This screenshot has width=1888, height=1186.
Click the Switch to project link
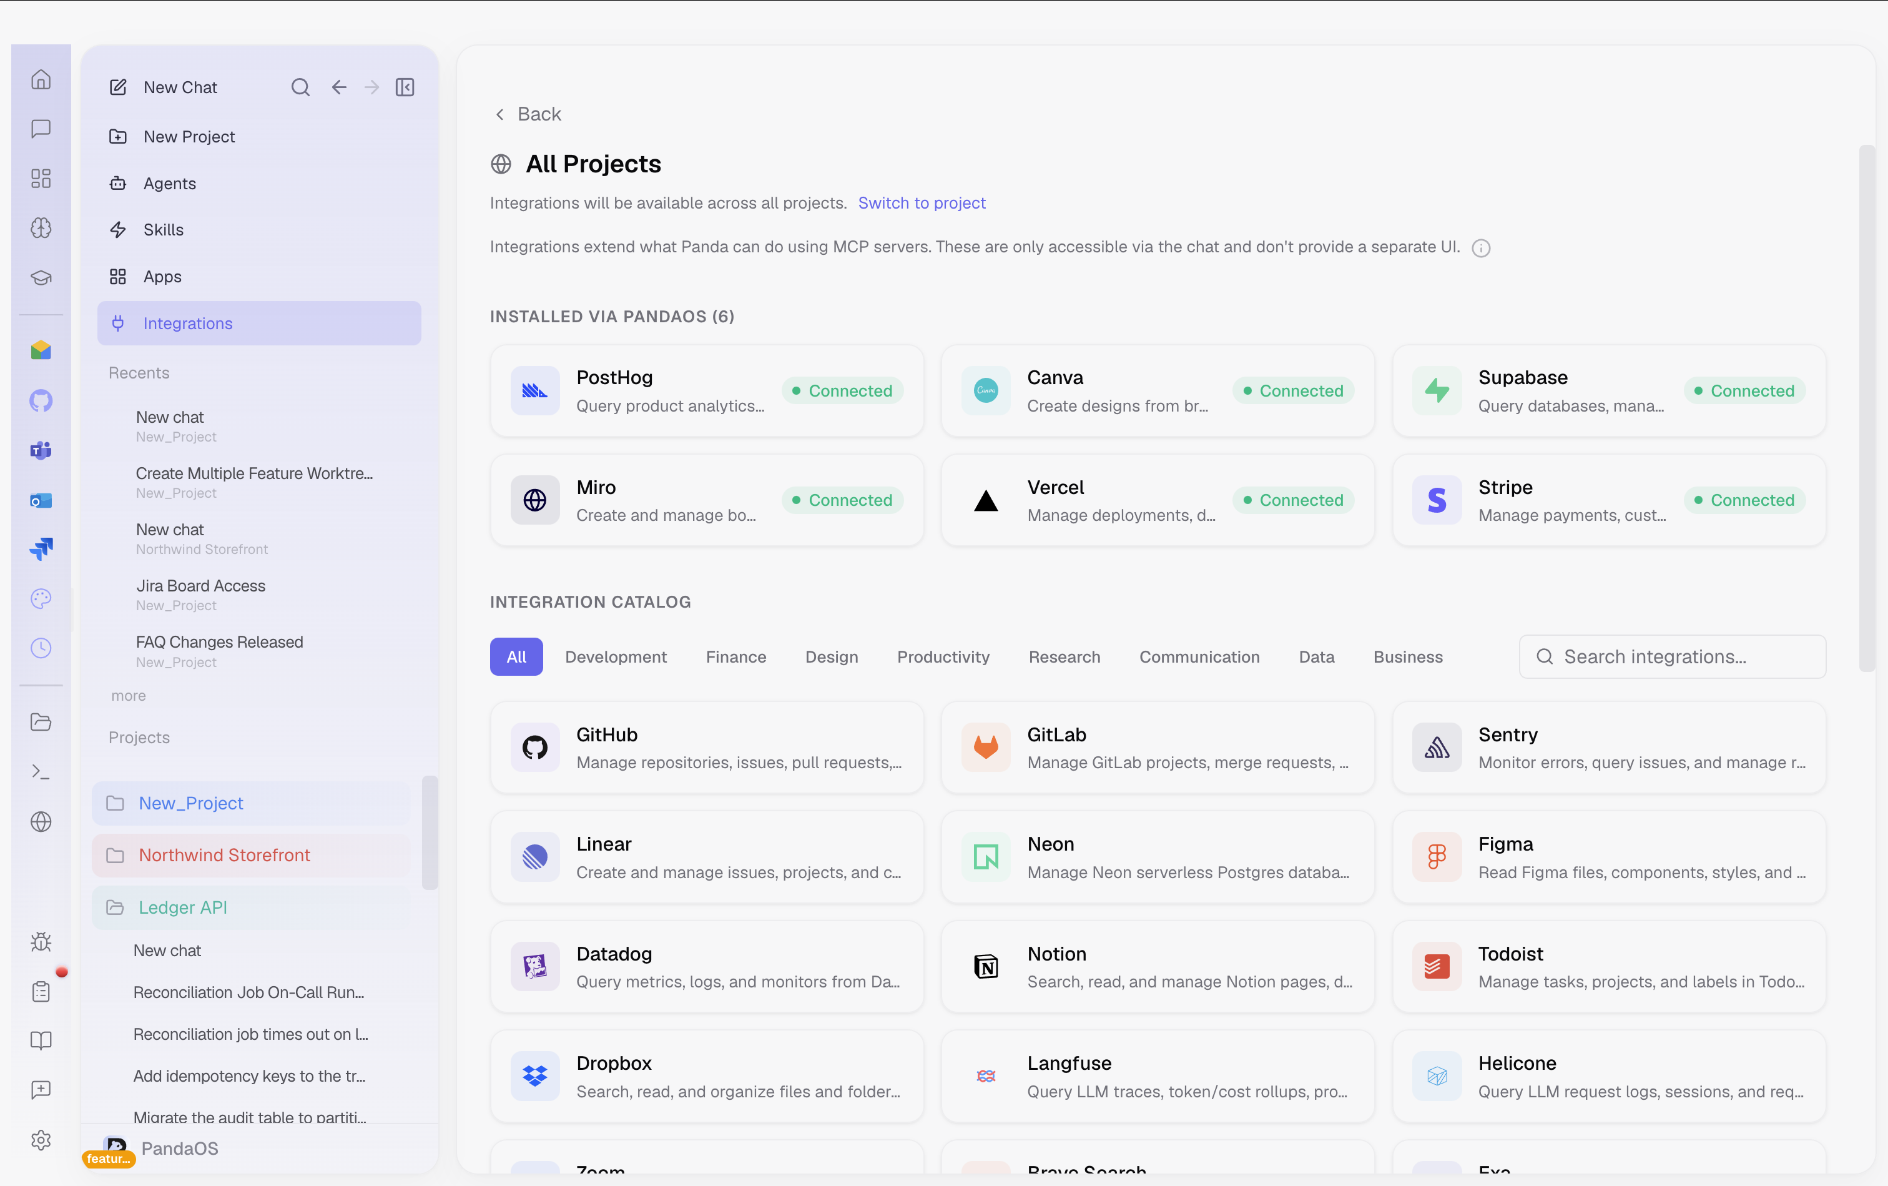(x=922, y=203)
